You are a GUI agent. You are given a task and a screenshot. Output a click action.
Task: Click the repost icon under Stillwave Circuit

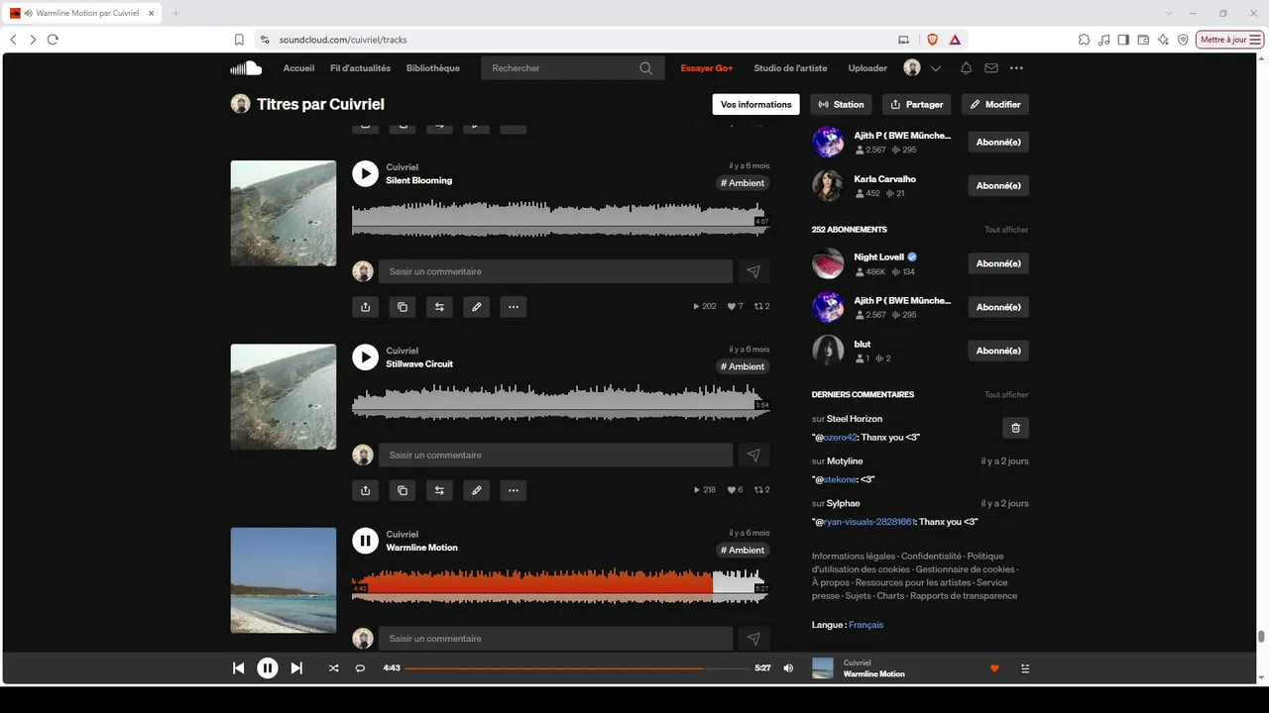pyautogui.click(x=439, y=490)
